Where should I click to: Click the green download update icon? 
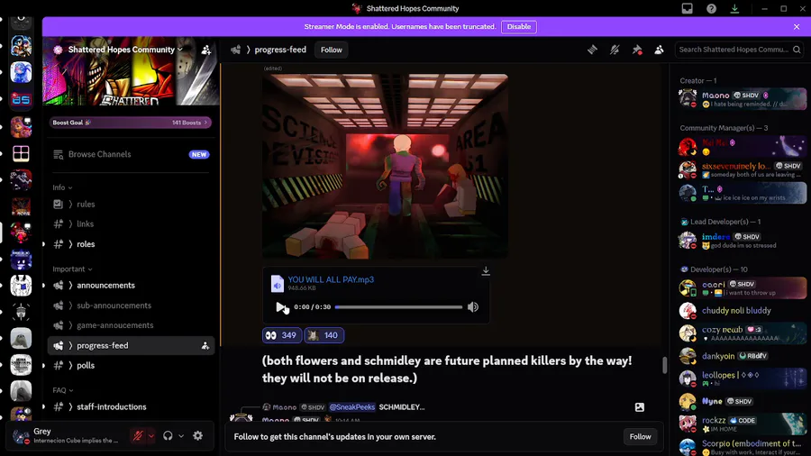pyautogui.click(x=734, y=8)
